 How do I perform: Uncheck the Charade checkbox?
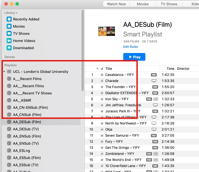click(102, 81)
